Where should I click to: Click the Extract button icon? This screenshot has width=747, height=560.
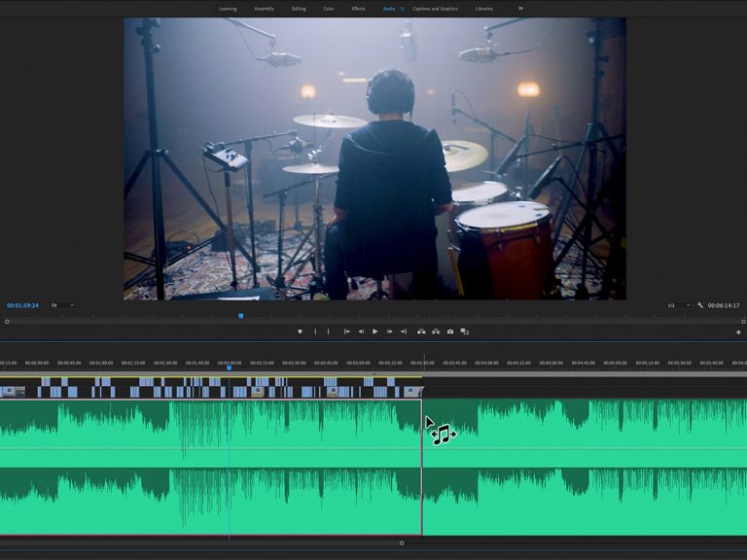436,332
